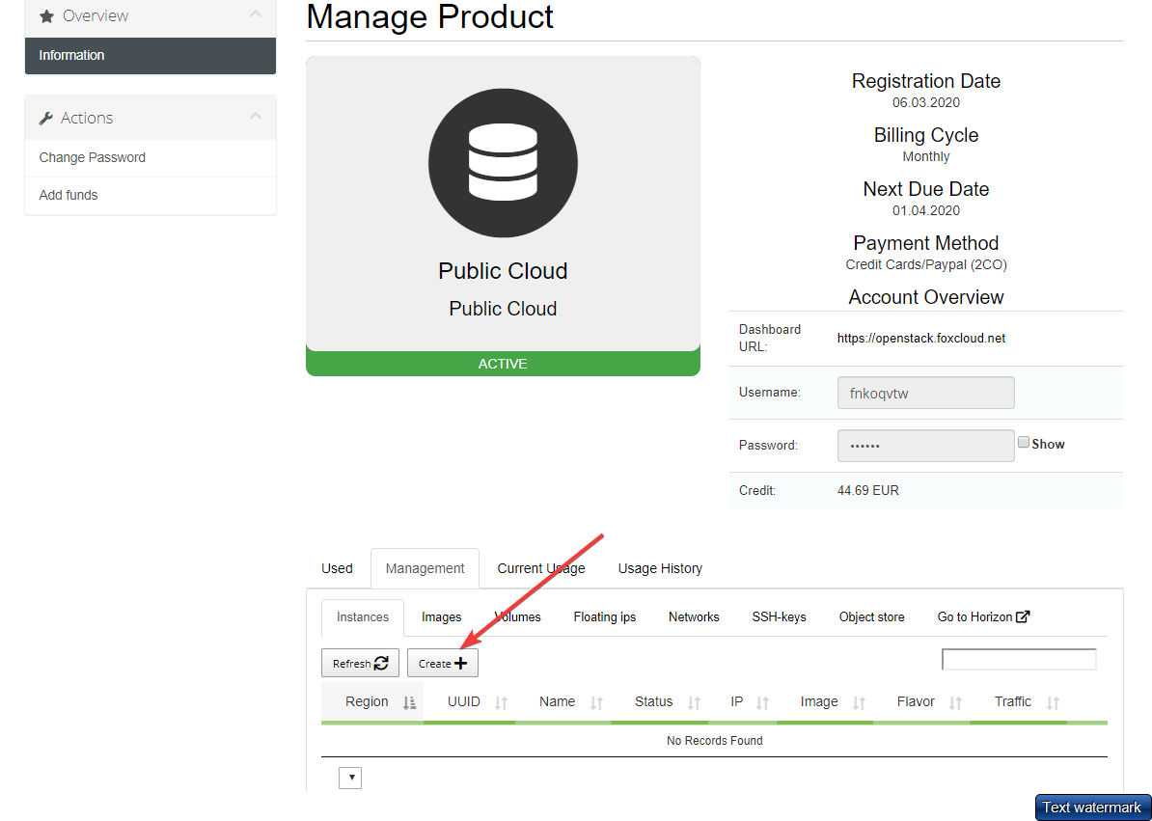Screen dimensions: 1152x821
Task: Collapse the Overview sidebar panel
Action: tap(255, 14)
